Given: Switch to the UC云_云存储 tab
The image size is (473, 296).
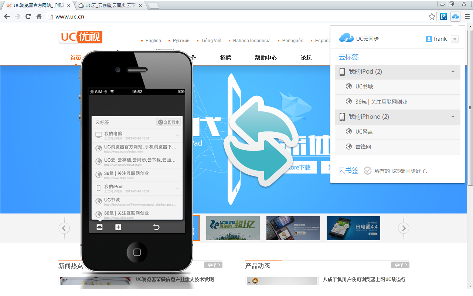Looking at the screenshot, I should 110,6.
